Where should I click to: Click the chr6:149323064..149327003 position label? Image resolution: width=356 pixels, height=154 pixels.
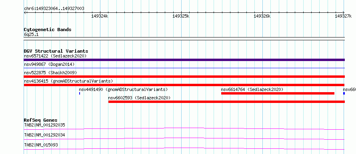pos(54,9)
